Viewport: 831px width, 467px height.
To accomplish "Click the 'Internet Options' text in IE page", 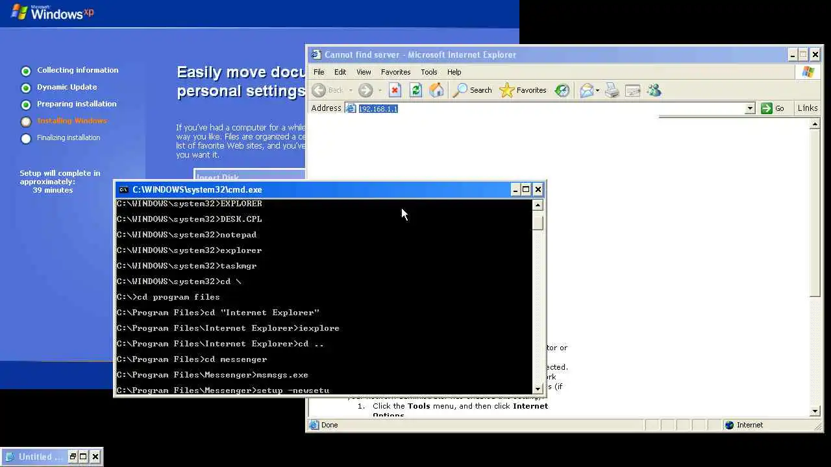I will tap(461, 411).
